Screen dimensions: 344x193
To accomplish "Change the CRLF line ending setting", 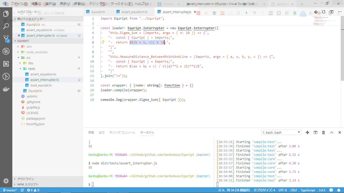I will pos(294,190).
